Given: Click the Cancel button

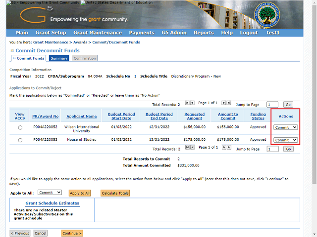Looking at the screenshot, I should 41,233.
